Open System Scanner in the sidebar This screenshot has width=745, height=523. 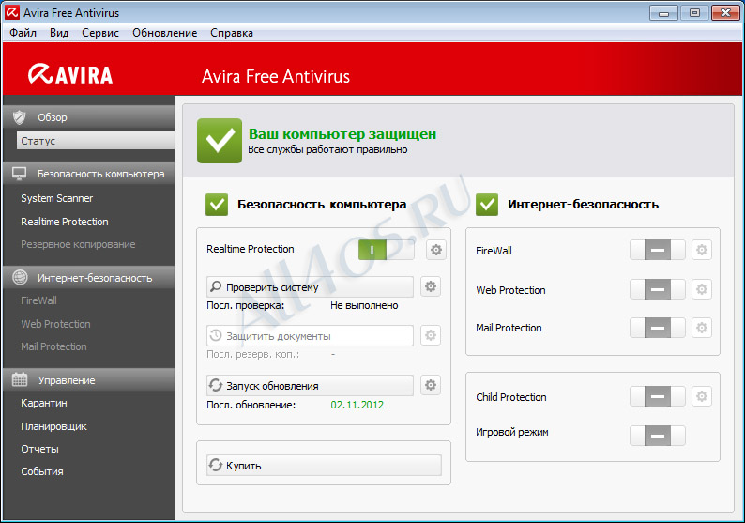pyautogui.click(x=56, y=198)
